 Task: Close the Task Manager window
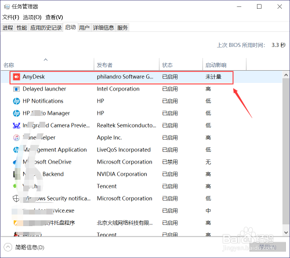[x=280, y=7]
